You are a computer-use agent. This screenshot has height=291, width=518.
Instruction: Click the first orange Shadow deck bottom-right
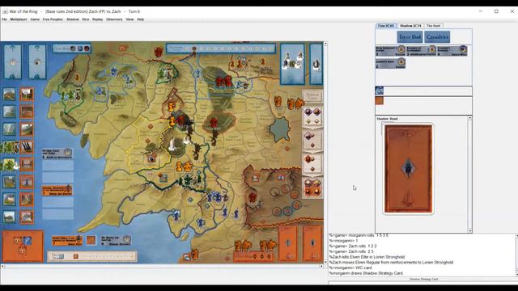pos(288,244)
